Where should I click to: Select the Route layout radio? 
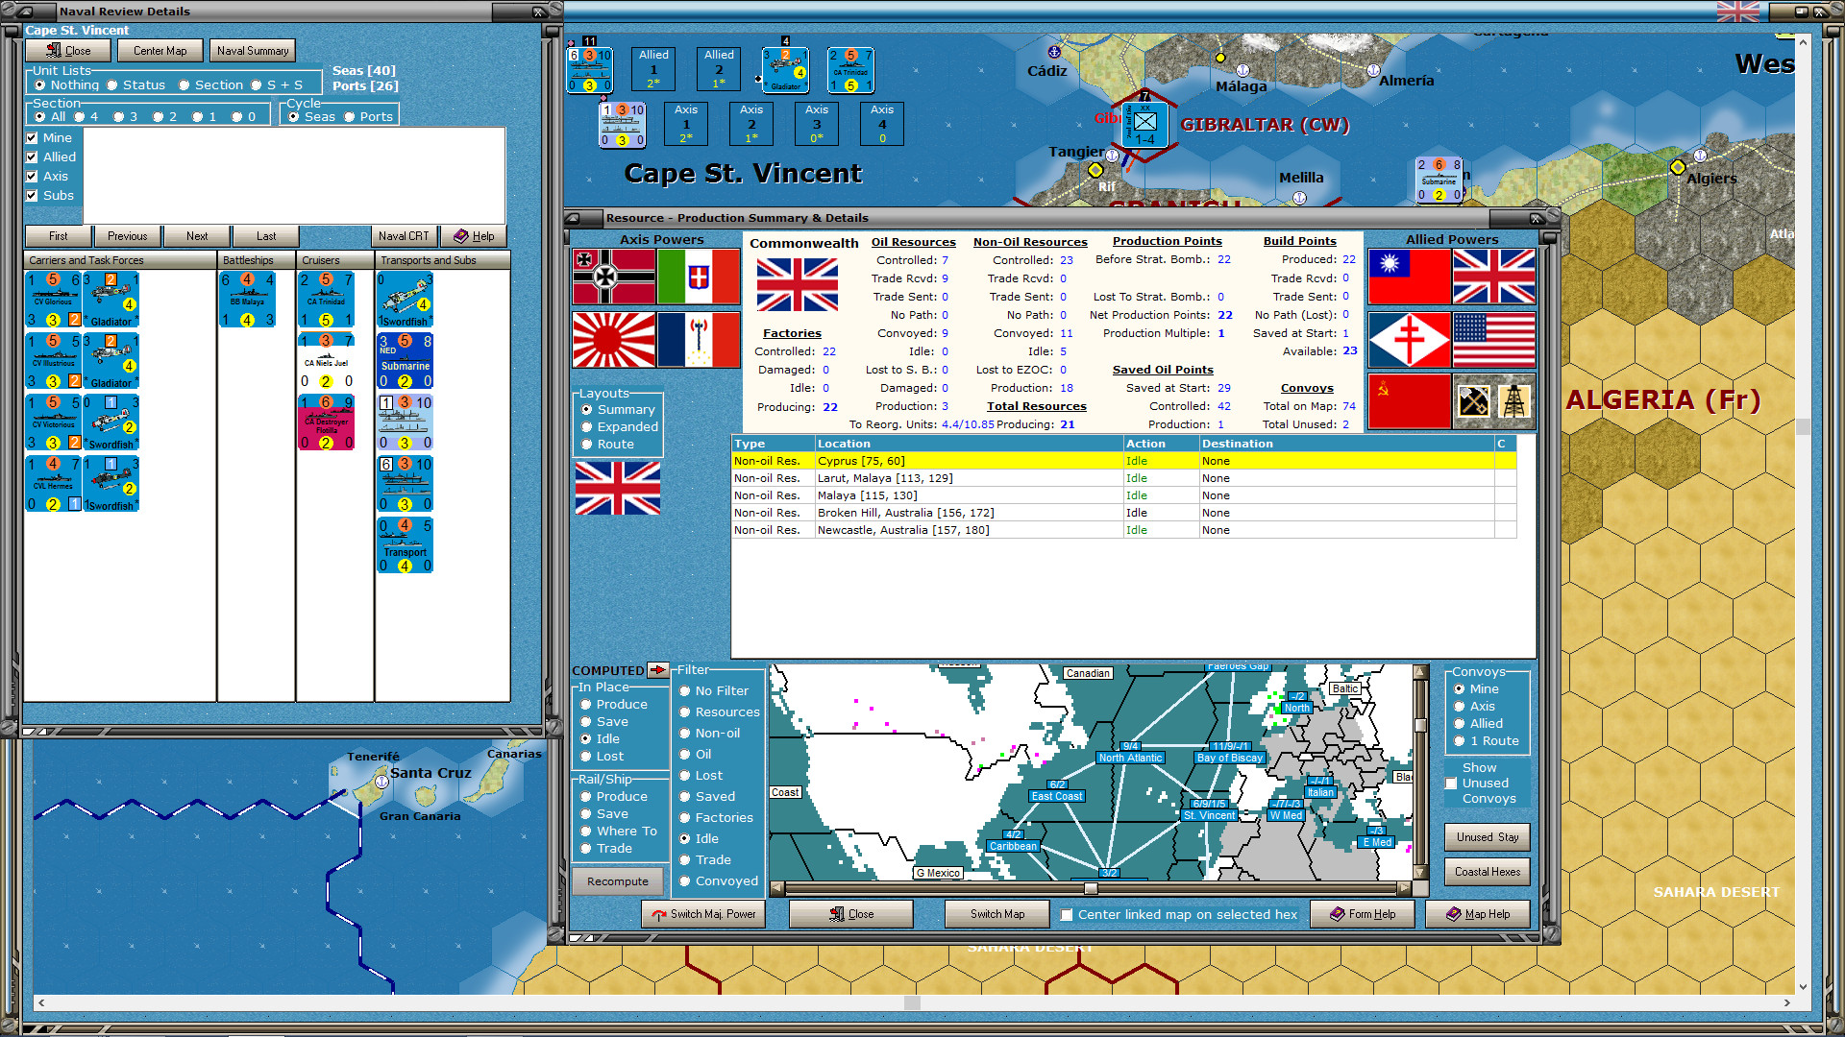click(x=586, y=445)
